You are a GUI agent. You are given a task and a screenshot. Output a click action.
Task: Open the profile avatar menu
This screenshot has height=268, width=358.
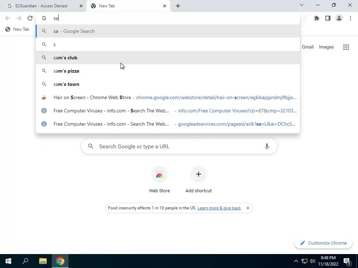coord(339,18)
